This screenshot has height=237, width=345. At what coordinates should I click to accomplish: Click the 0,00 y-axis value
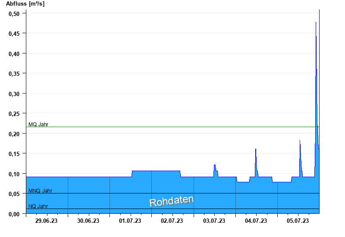pyautogui.click(x=14, y=214)
